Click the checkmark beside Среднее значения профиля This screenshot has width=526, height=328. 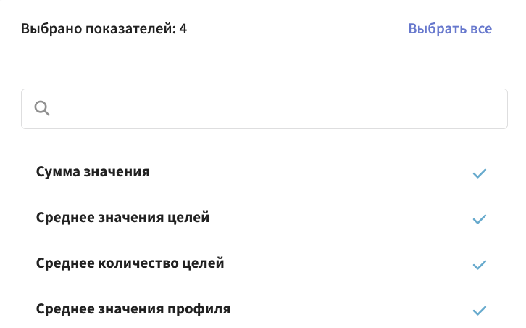[480, 310]
